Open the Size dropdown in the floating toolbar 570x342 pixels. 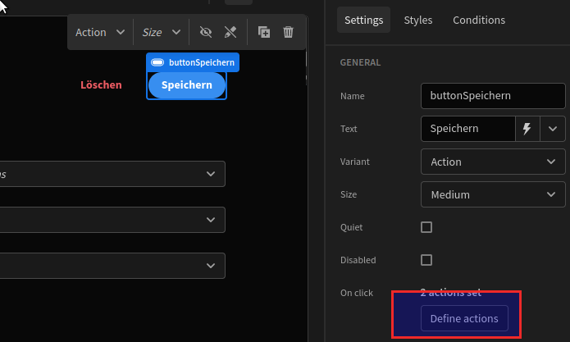(x=162, y=32)
